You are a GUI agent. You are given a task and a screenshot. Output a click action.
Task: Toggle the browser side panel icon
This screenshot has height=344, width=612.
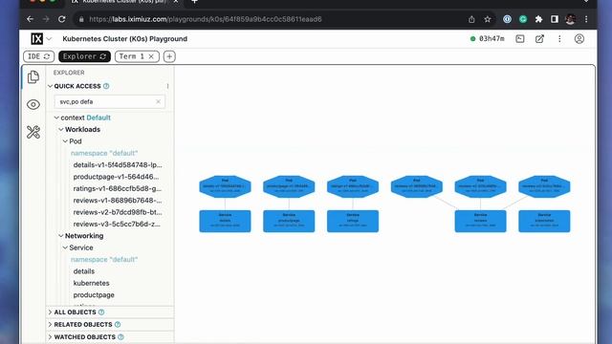click(x=555, y=19)
